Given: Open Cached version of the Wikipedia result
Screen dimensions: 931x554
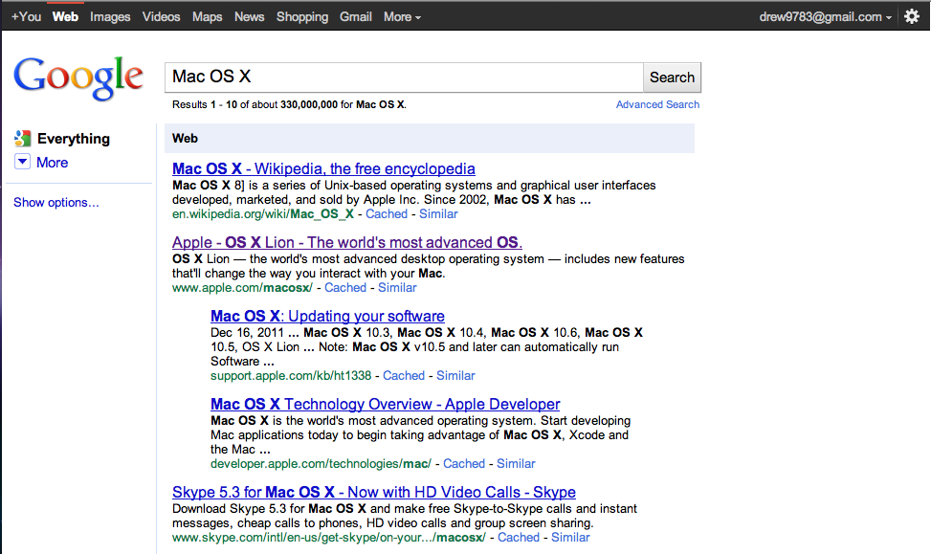Looking at the screenshot, I should coord(387,213).
